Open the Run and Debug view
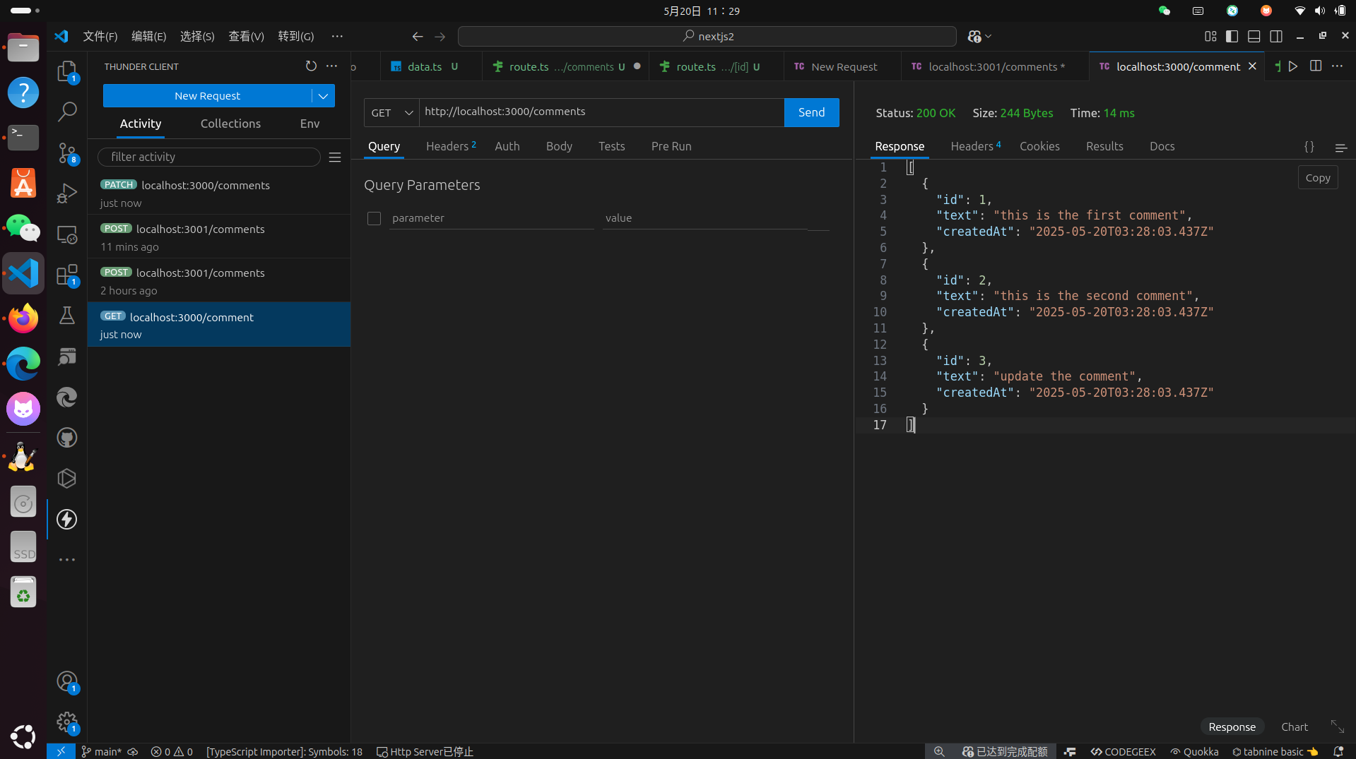 point(67,193)
